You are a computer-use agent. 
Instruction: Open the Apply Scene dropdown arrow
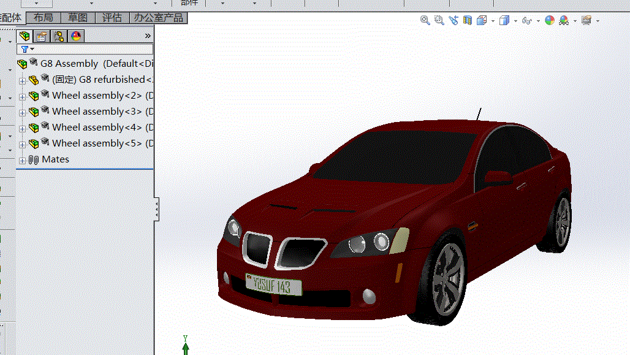[575, 21]
